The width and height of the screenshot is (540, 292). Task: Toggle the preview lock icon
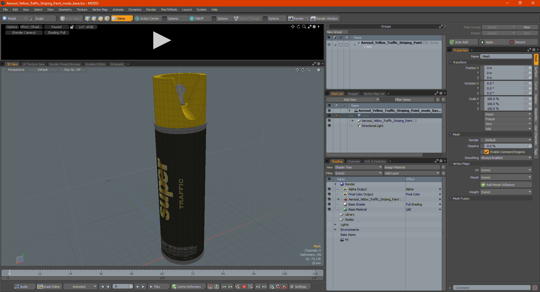[x=72, y=27]
